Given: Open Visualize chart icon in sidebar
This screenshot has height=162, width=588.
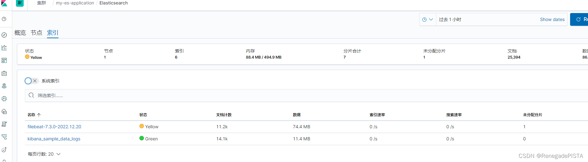Looking at the screenshot, I should [4, 48].
